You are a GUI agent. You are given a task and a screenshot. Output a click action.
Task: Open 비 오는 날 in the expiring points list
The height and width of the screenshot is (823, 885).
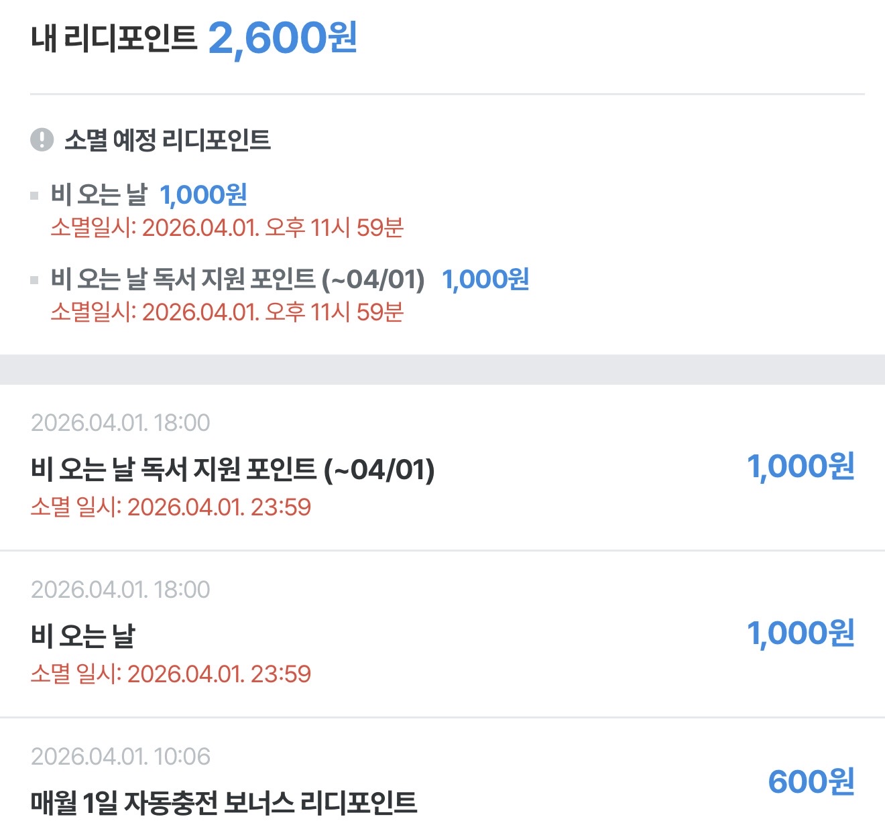point(99,195)
